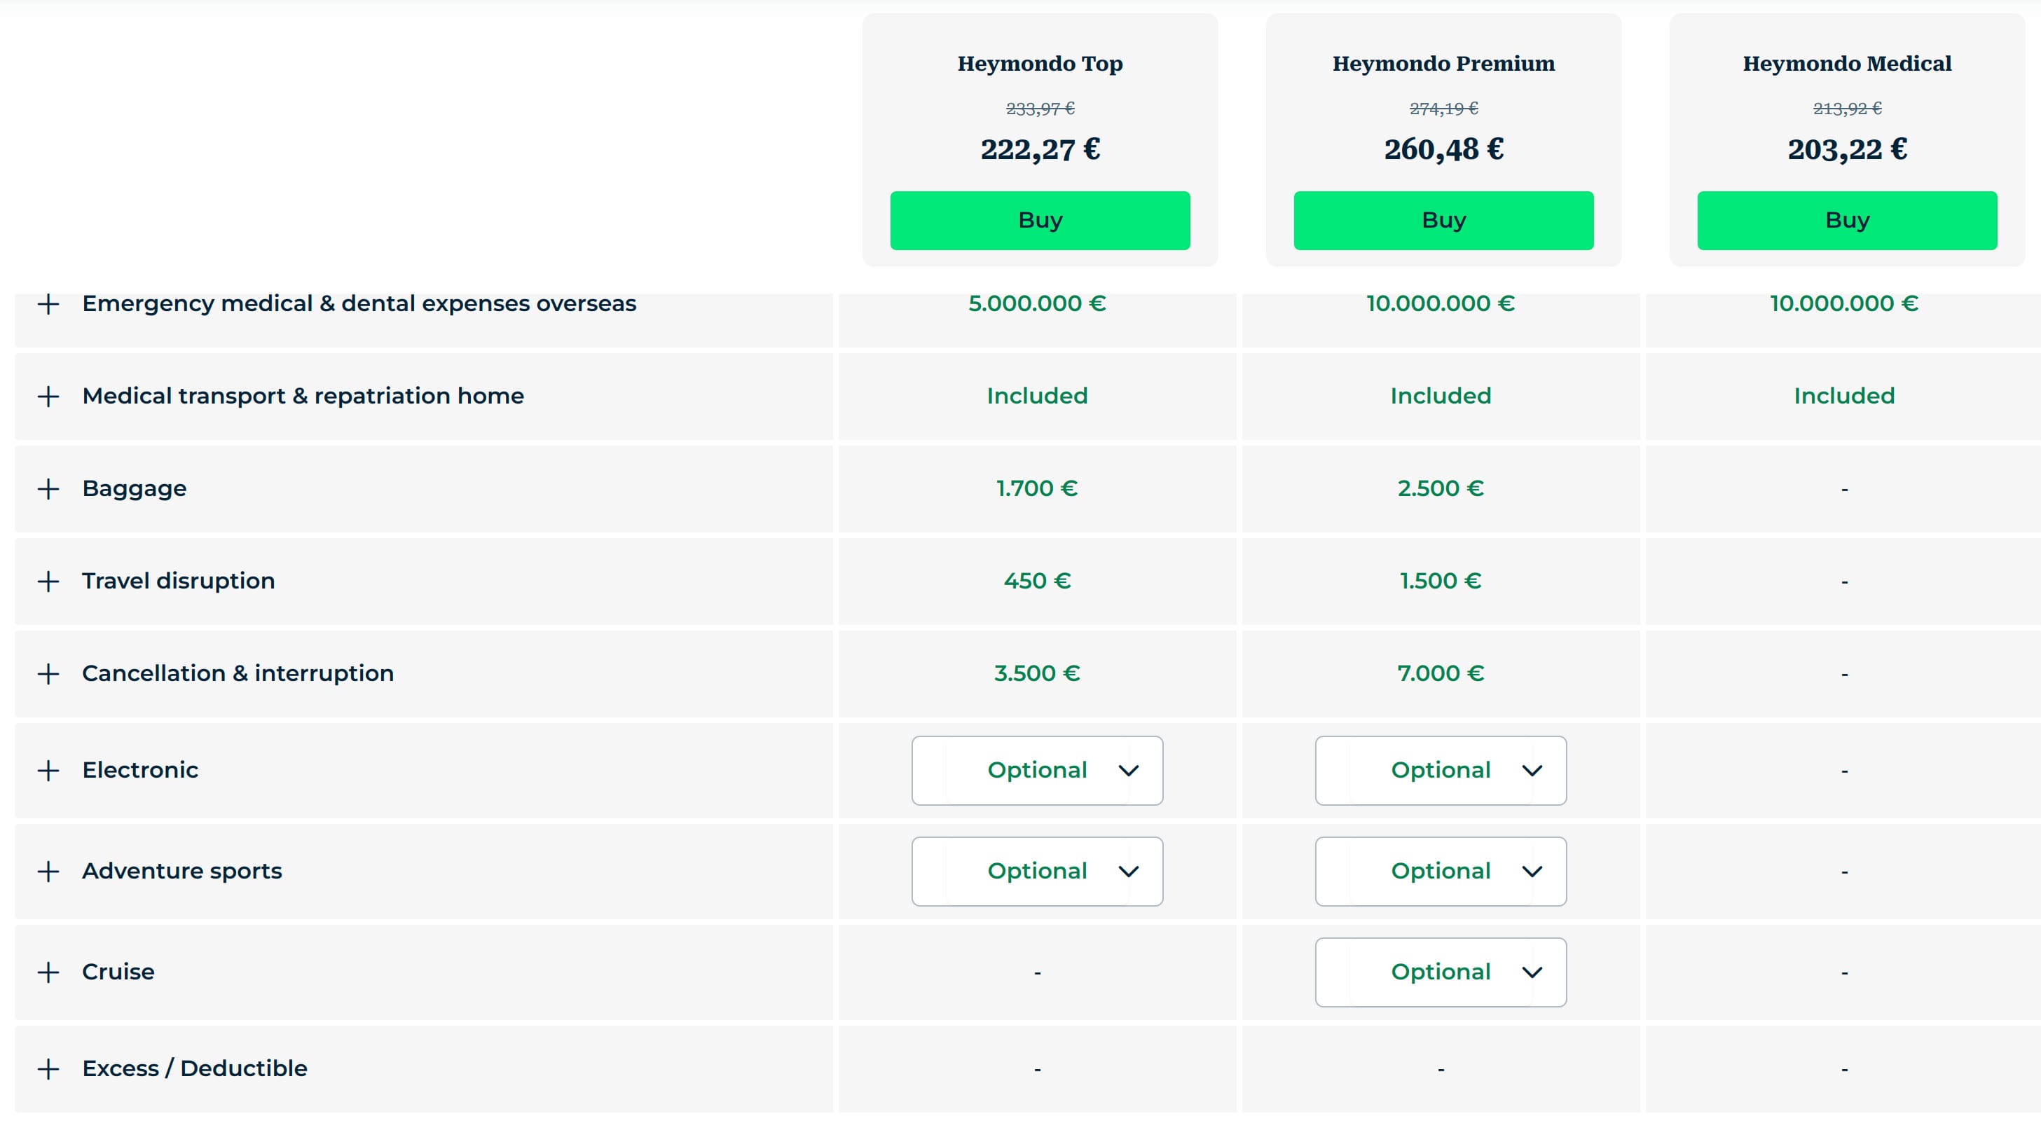Image resolution: width=2041 pixels, height=1142 pixels.
Task: Buy the Heymondo Premium plan
Action: (x=1443, y=220)
